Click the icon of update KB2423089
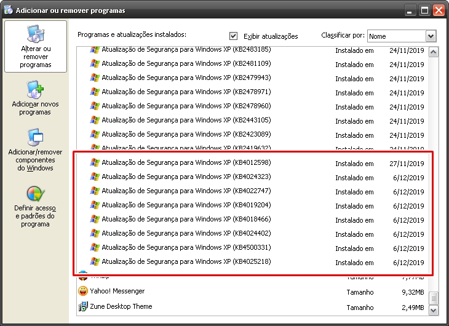Image resolution: width=449 pixels, height=326 pixels. point(95,134)
